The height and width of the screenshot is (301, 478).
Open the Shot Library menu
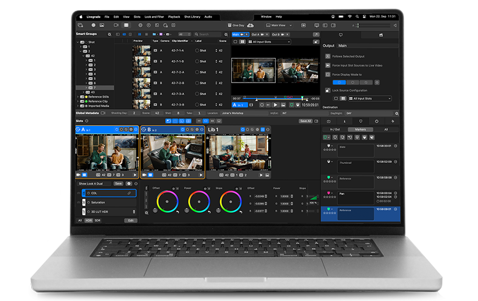point(192,17)
